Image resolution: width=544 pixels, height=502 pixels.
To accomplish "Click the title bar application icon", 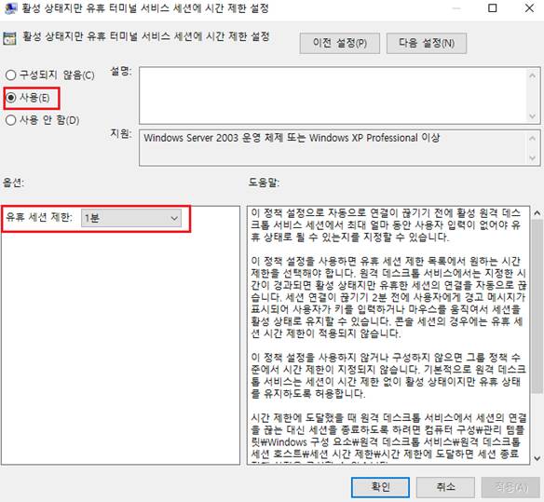I will click(x=11, y=7).
